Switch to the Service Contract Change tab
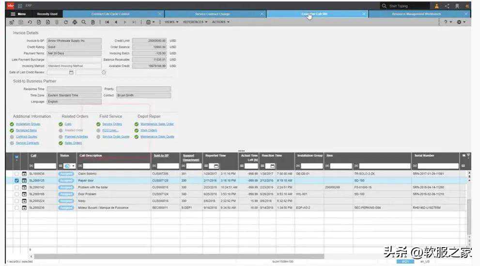The width and height of the screenshot is (480, 266). 213,14
